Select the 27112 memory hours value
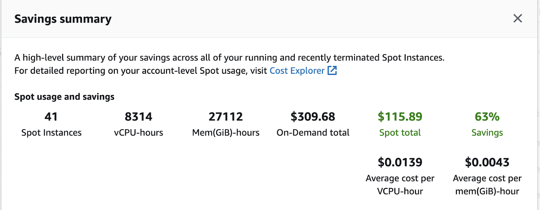Viewport: 540px width, 210px height. pyautogui.click(x=226, y=117)
